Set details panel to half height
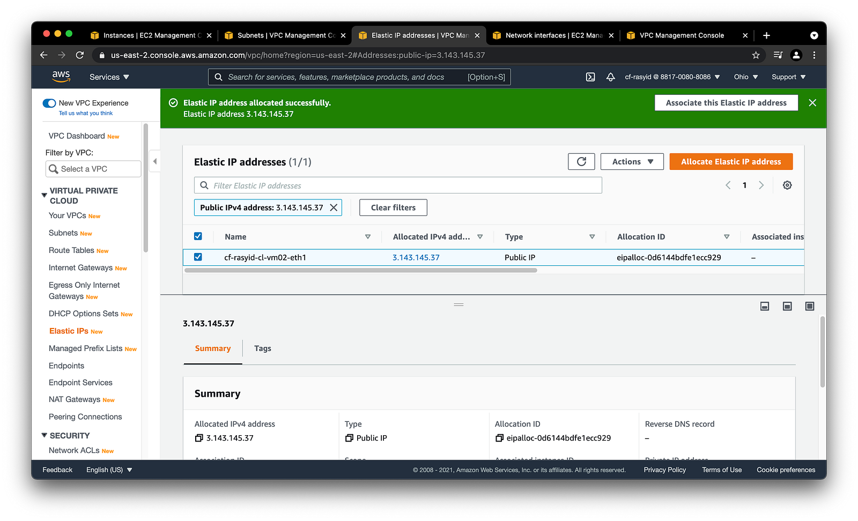 coord(787,306)
